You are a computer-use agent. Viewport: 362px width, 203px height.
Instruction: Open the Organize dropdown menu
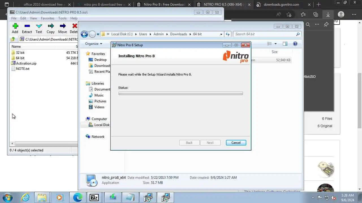coord(94,44)
